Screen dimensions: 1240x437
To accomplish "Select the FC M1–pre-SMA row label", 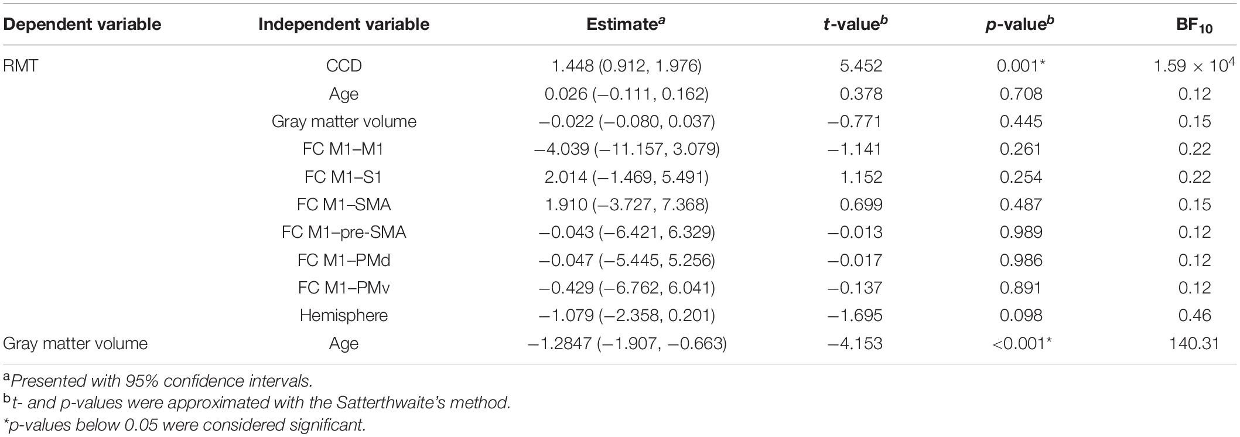I will click(344, 233).
